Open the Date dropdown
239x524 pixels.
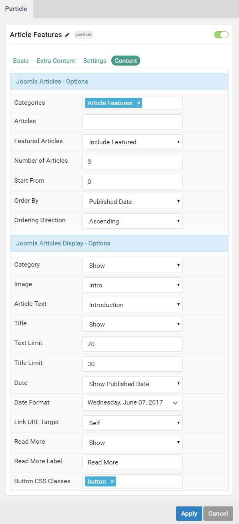(133, 384)
